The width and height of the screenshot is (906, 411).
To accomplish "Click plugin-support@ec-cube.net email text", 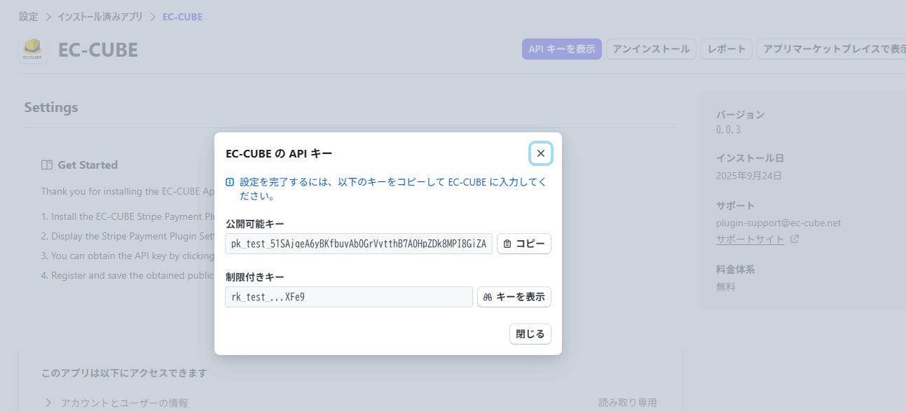I will click(778, 223).
